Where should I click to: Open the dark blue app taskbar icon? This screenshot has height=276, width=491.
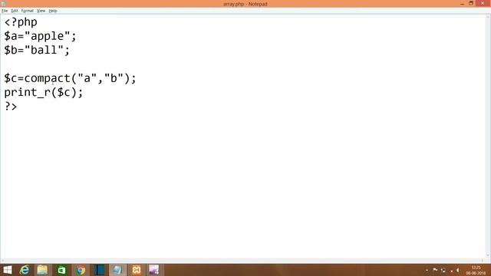99,270
